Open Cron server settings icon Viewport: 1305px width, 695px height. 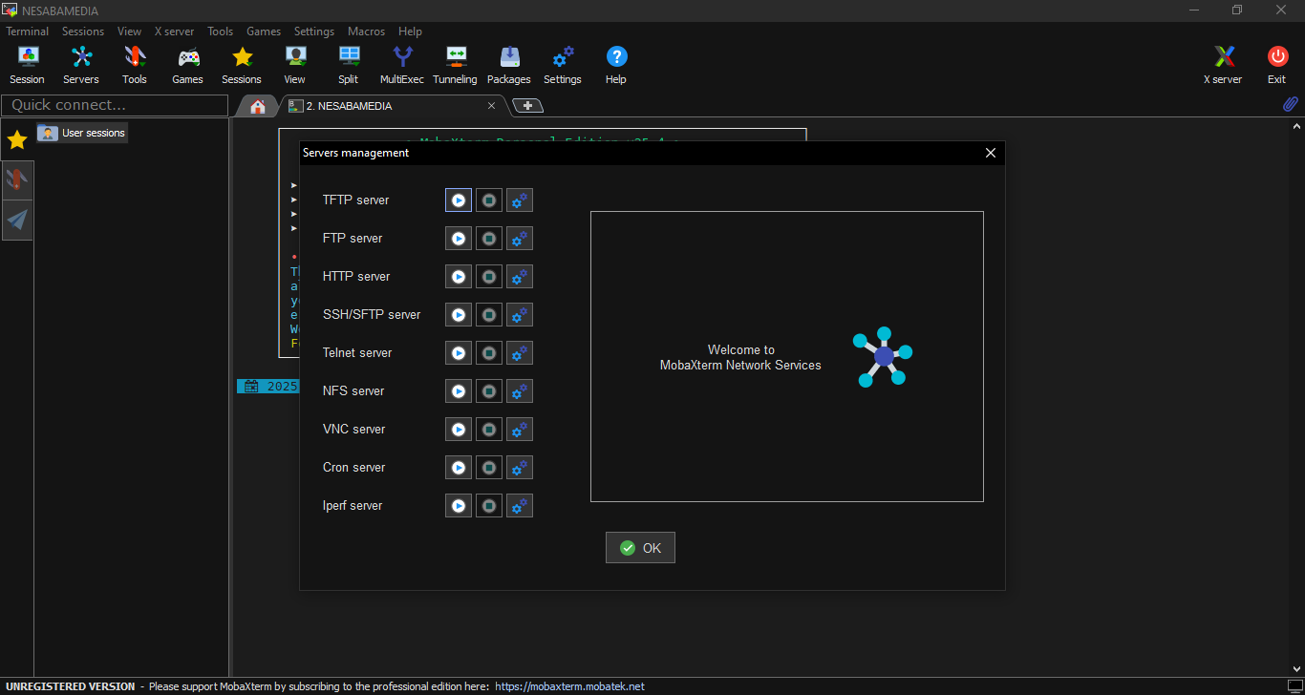(x=520, y=468)
